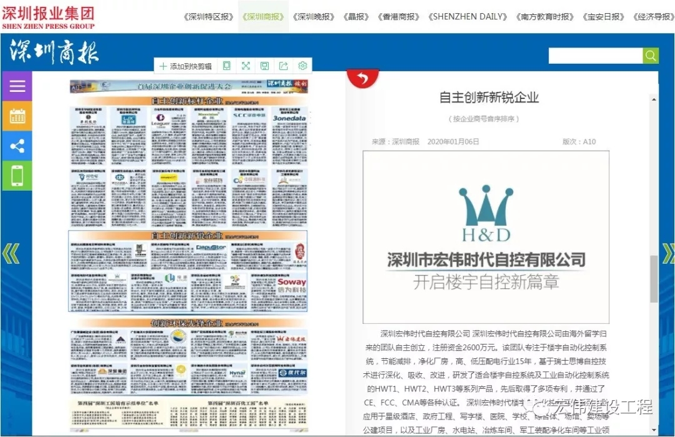Click the date 2020年01月06日

453,142
